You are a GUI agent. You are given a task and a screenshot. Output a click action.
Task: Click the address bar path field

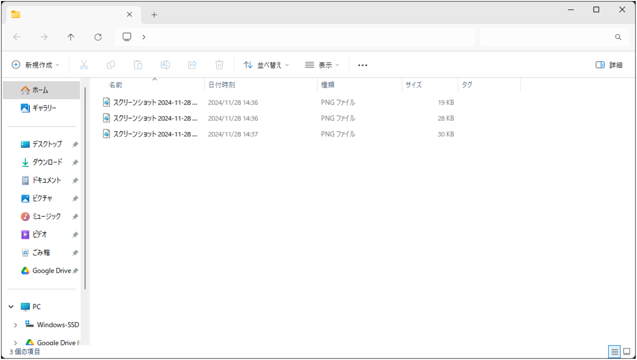[295, 37]
